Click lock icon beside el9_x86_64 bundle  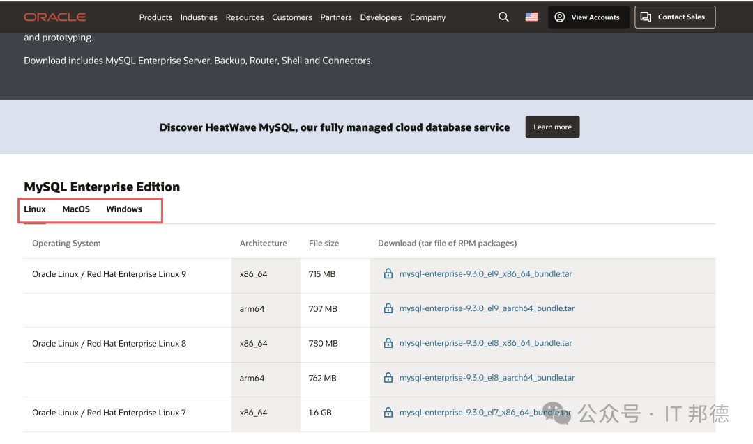[x=388, y=273]
